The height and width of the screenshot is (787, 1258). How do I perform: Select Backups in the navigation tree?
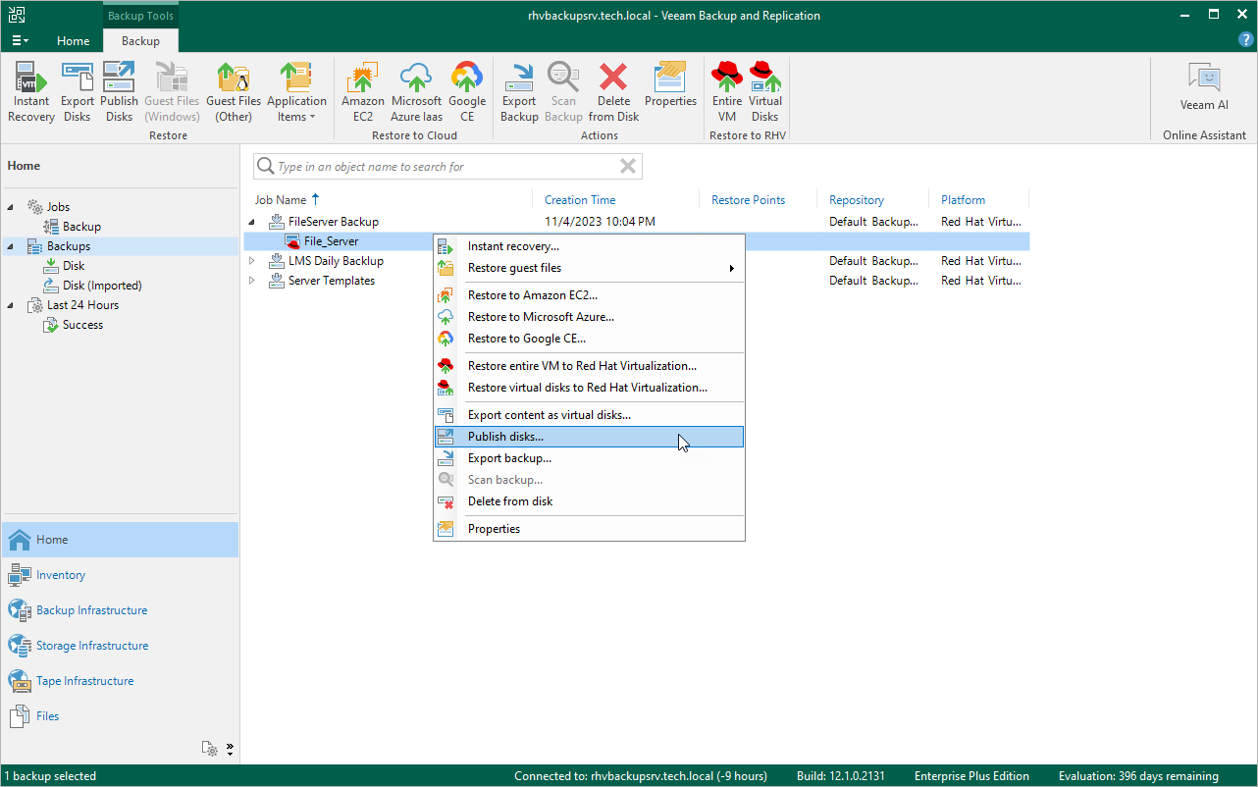[x=69, y=246]
